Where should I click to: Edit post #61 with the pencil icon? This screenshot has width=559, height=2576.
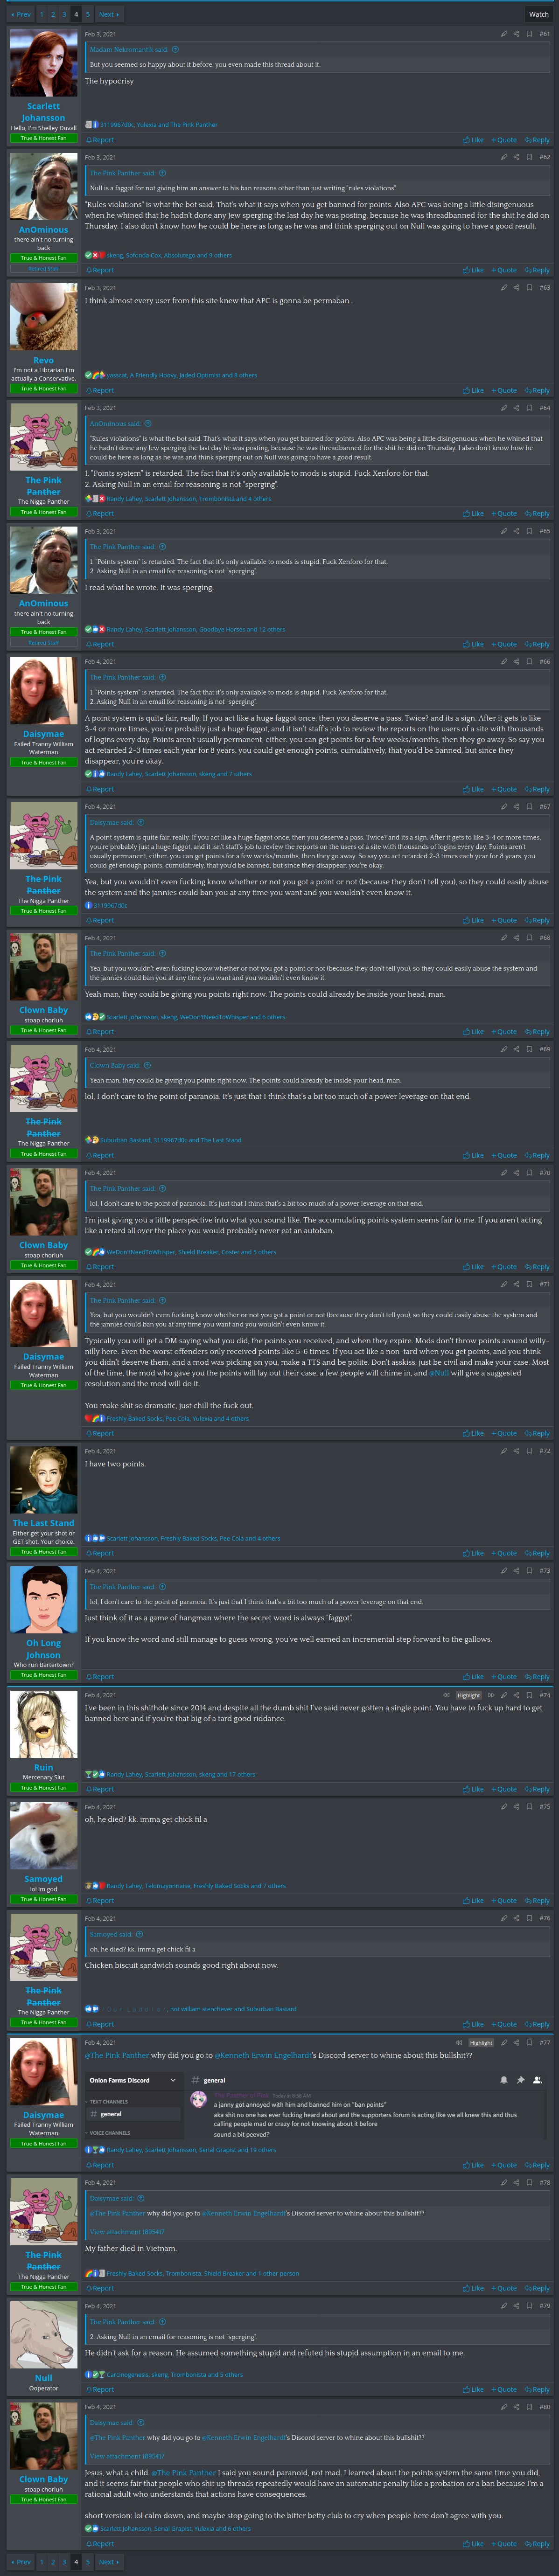point(504,34)
